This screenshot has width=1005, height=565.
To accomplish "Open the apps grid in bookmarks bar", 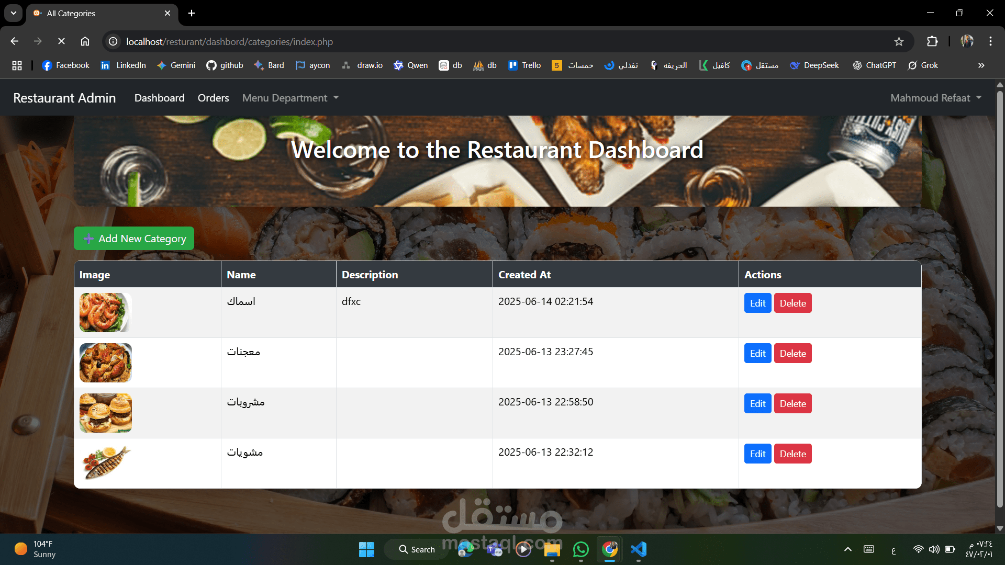I will 17,65.
